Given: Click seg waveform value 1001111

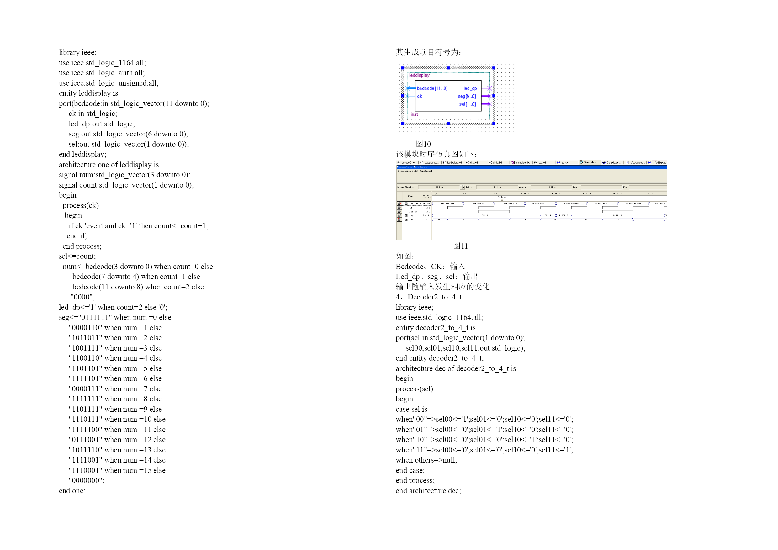Looking at the screenshot, I should pos(548,216).
